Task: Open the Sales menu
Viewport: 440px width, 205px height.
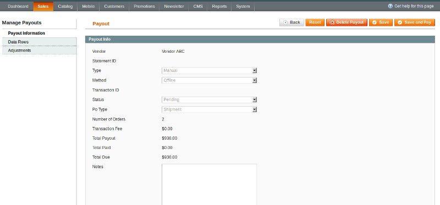Action: [43, 7]
